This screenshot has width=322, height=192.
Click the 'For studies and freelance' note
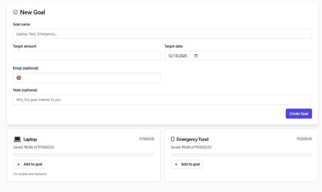30,174
